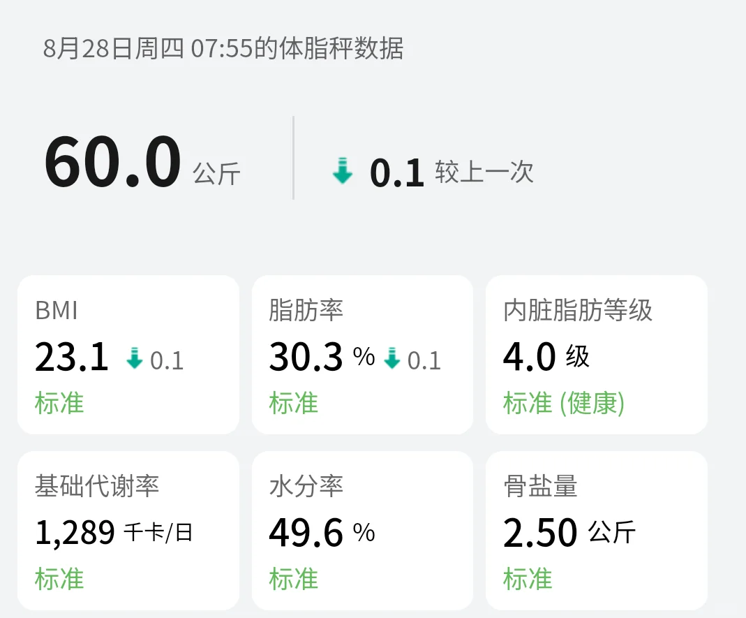Viewport: 746px width, 618px height.
Task: Select the BMI metric card
Action: (130, 353)
